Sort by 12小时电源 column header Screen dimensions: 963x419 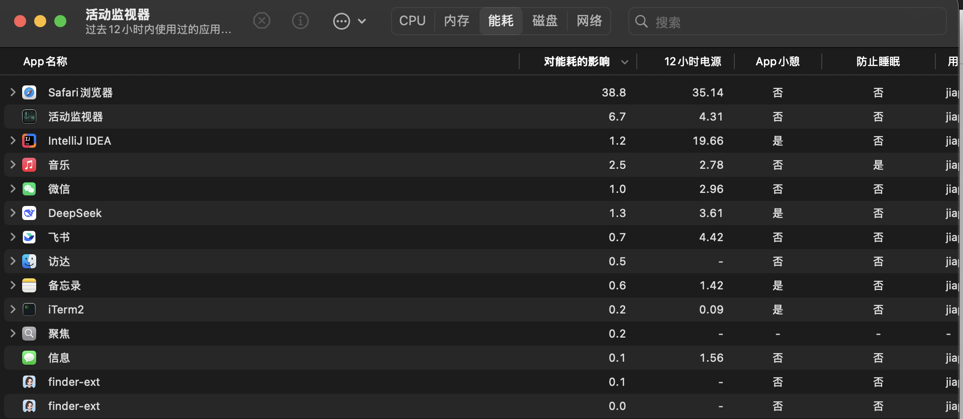tap(692, 62)
